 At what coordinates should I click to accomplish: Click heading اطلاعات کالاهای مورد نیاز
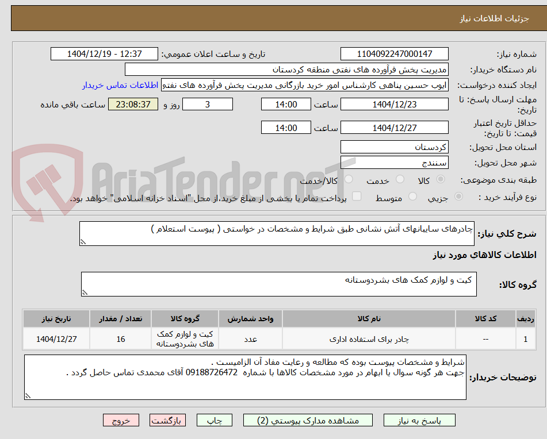(x=484, y=255)
